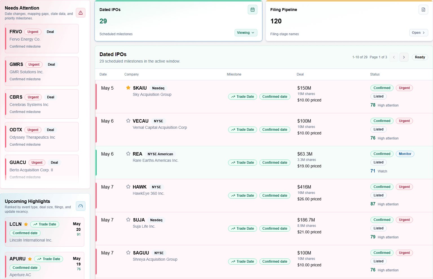433x279 pixels.
Task: Select the Filing Pipeline summary card
Action: [x=349, y=21]
